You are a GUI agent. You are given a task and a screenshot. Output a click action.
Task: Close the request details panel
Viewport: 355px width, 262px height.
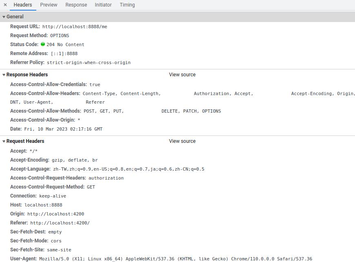[5, 5]
